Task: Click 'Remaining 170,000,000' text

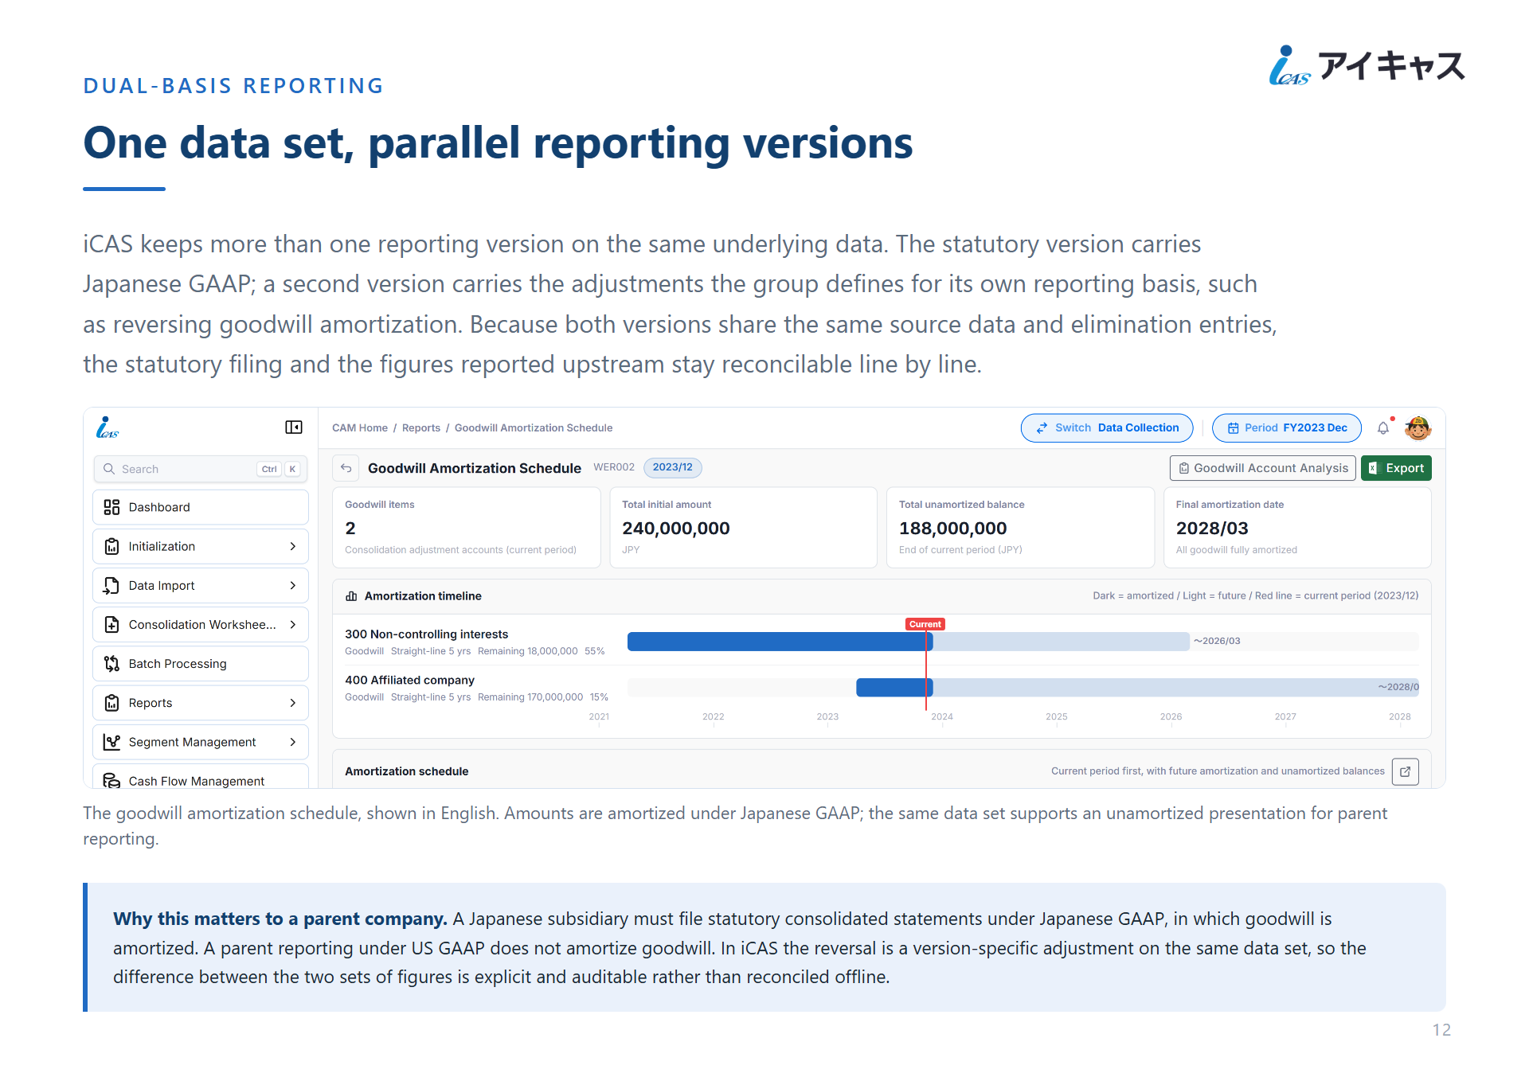Action: click(x=530, y=697)
